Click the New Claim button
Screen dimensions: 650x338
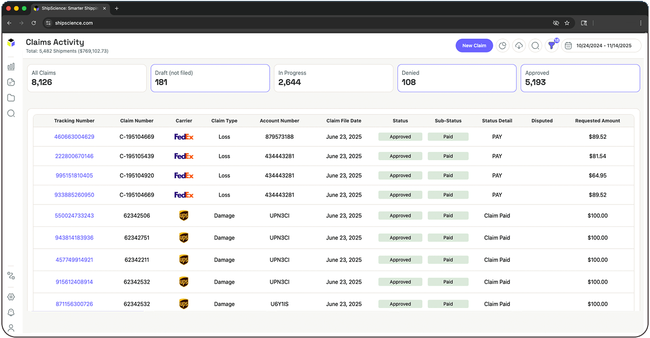tap(474, 45)
